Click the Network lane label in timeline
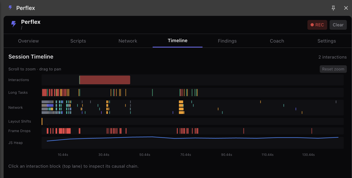 15,107
